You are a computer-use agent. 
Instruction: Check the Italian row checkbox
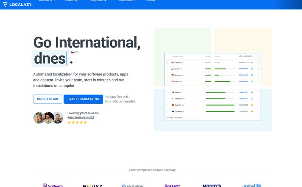[x=167, y=92]
